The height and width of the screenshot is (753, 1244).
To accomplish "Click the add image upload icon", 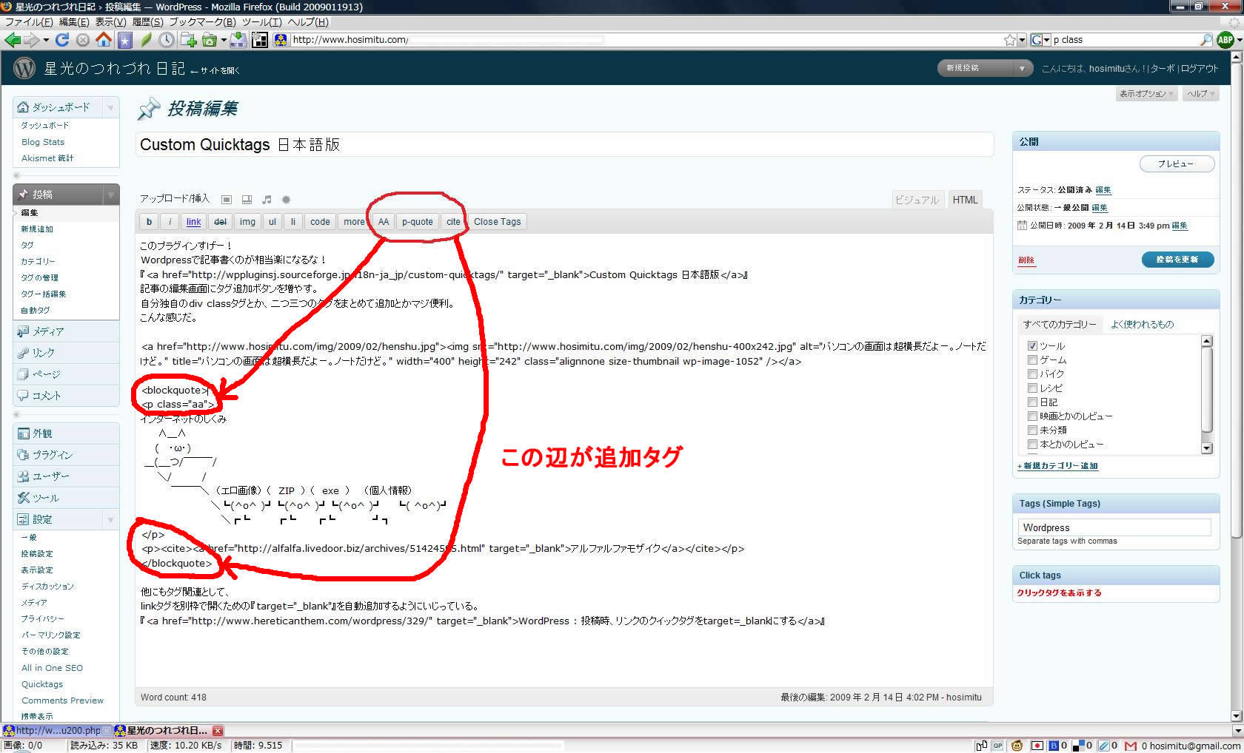I will click(227, 200).
